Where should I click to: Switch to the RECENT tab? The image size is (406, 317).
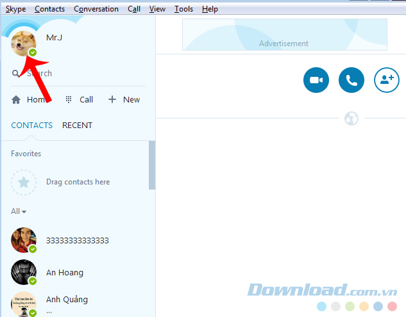pos(77,126)
